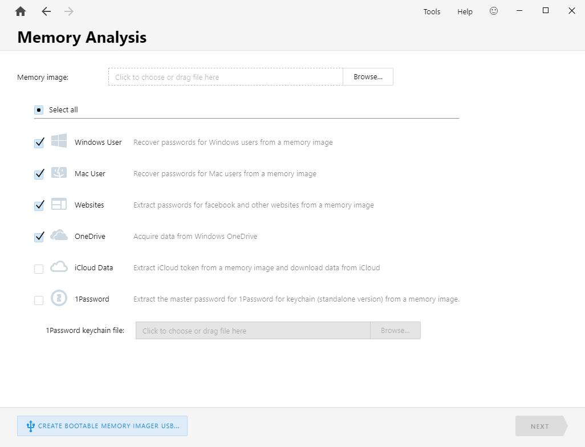Enable the iCloud Data checkbox
Viewport: 585px width, 447px height.
[x=39, y=269]
